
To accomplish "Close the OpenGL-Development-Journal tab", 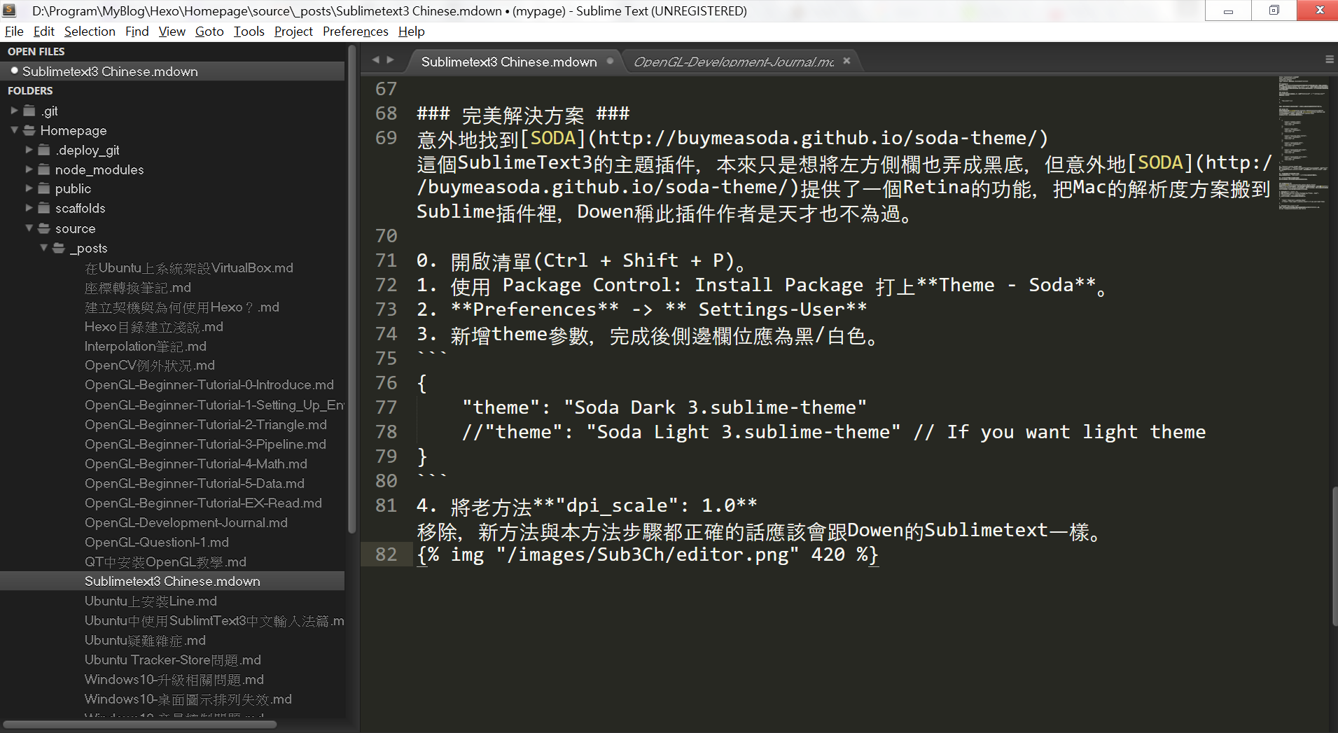I will (x=846, y=61).
